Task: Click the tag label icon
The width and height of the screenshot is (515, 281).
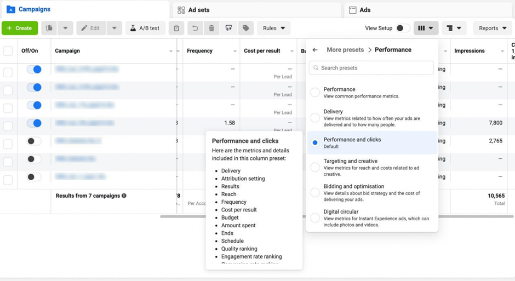Action: (246, 28)
